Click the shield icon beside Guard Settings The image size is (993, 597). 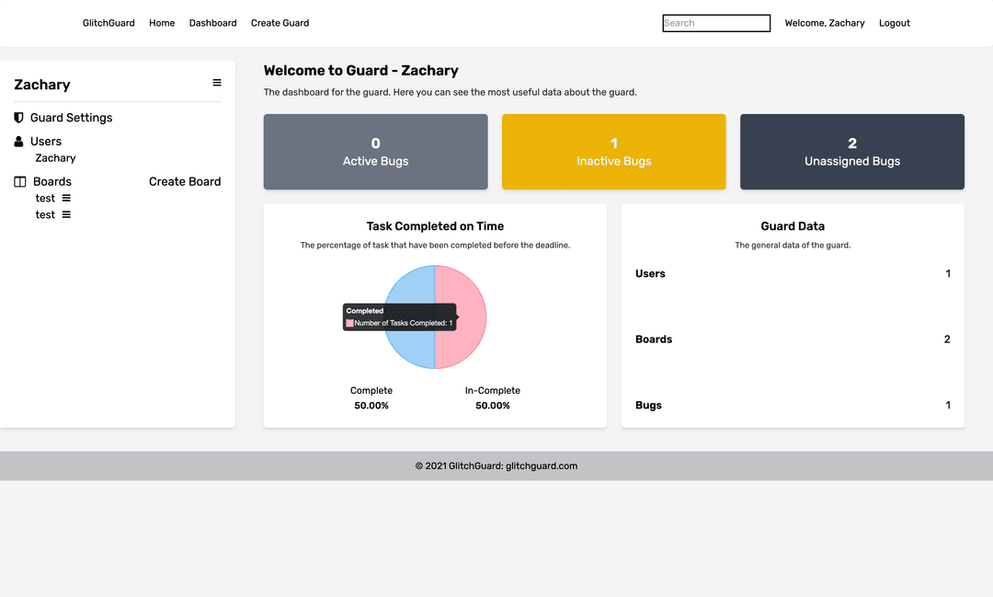[18, 118]
